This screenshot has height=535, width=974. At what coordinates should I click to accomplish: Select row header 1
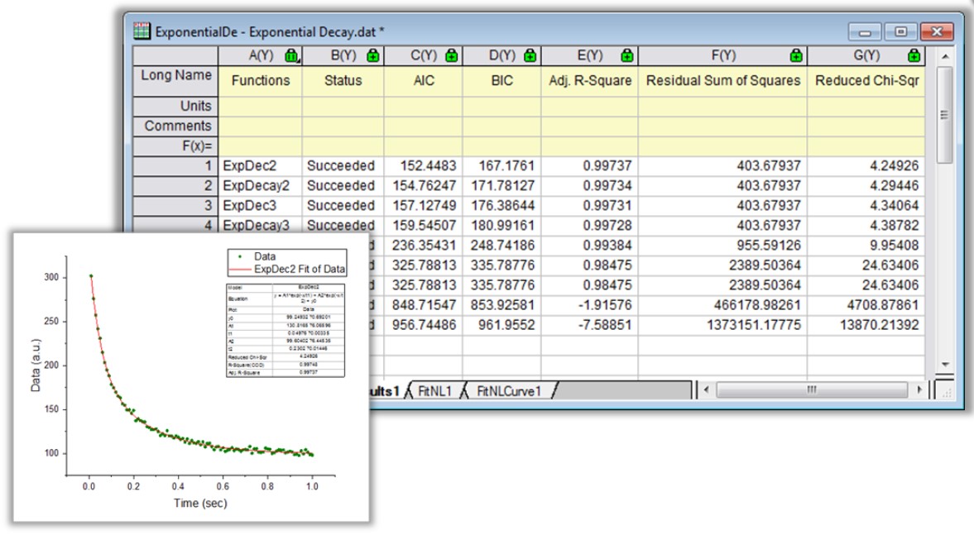pyautogui.click(x=175, y=165)
